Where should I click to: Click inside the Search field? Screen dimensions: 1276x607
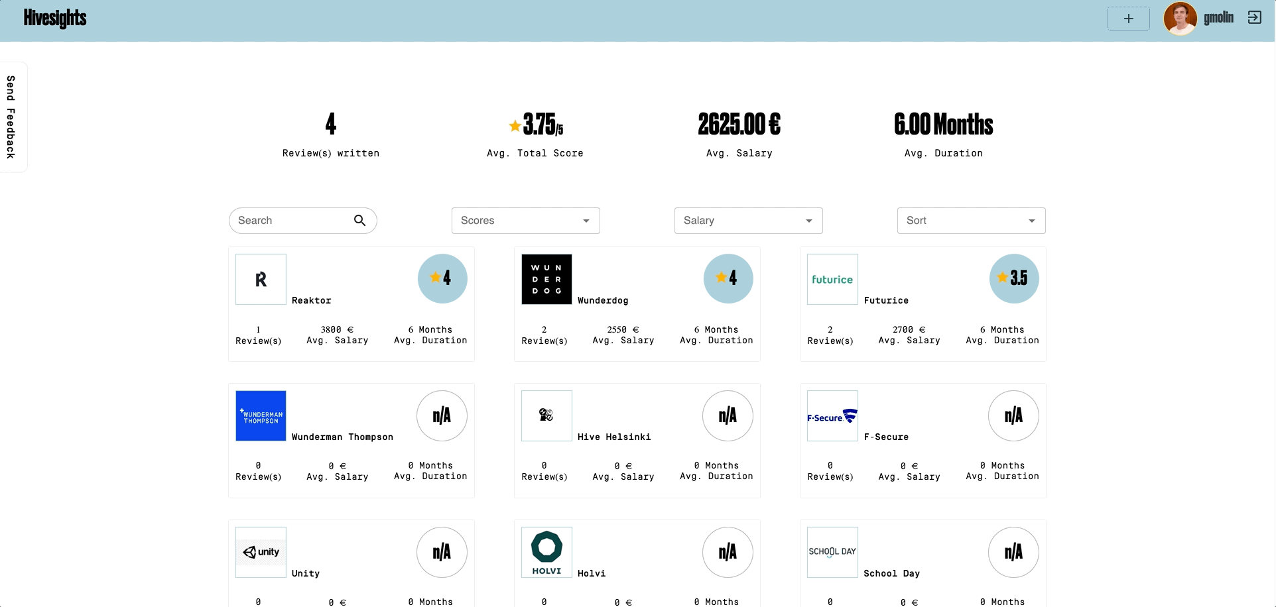point(303,221)
